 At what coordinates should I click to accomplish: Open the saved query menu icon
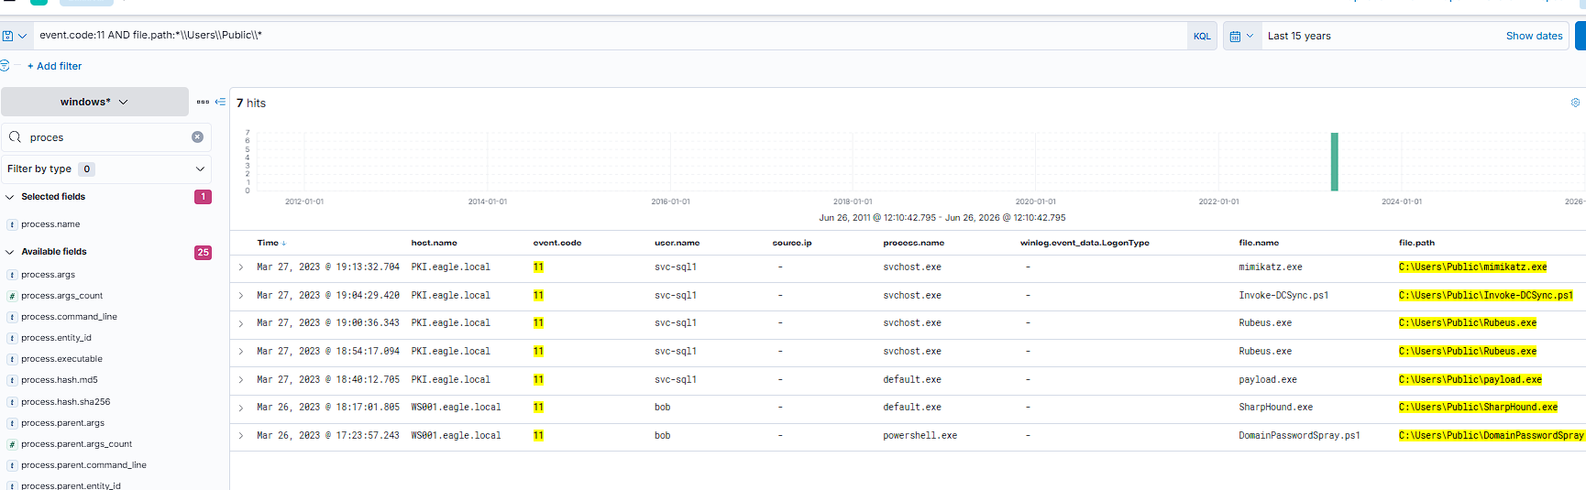(x=14, y=36)
